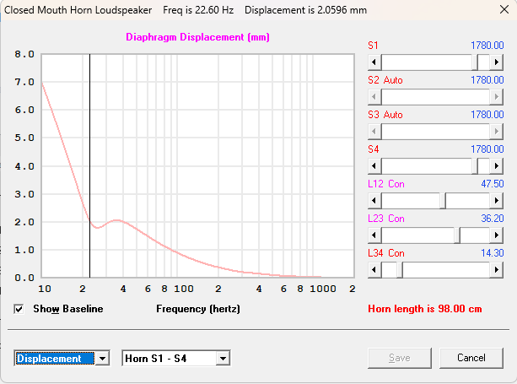Click the S1 slider left arrow
This screenshot has width=517, height=384.
click(374, 62)
